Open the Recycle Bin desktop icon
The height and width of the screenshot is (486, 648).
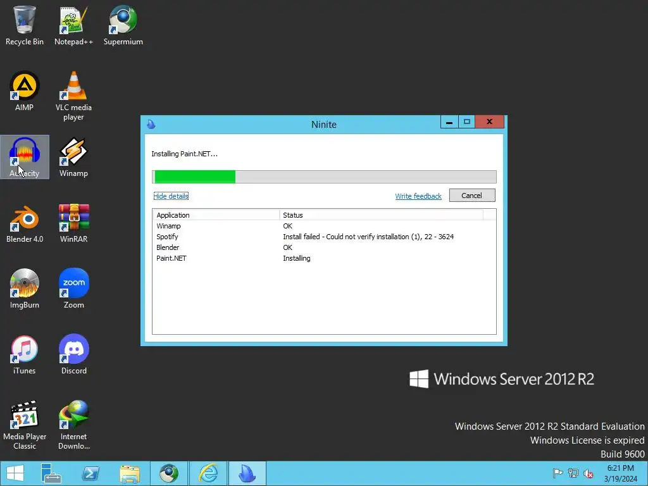[x=25, y=25]
